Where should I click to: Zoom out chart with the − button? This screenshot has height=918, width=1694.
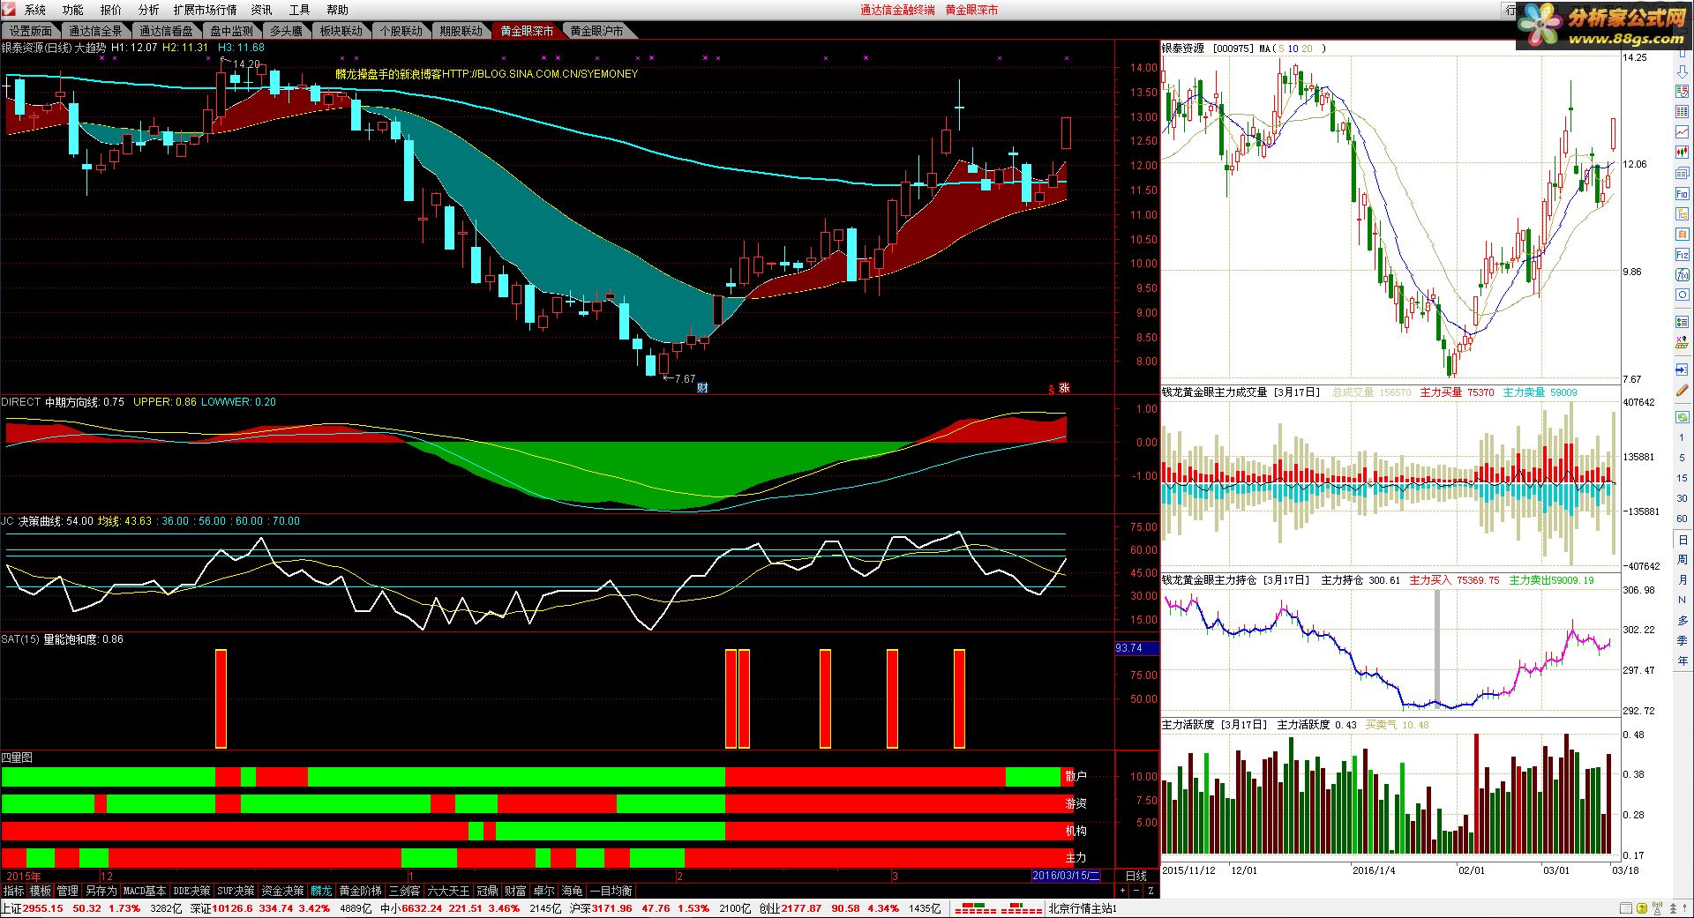click(1136, 892)
